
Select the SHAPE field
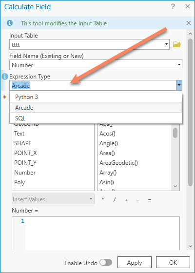23,143
